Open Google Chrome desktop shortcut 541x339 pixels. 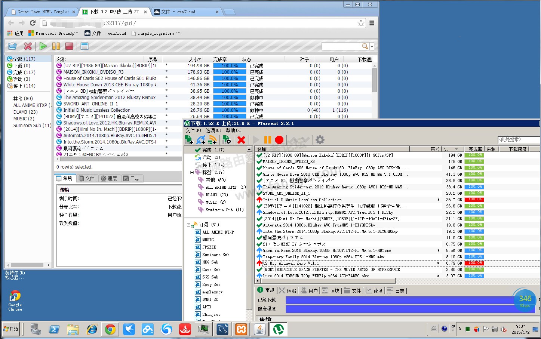click(15, 301)
